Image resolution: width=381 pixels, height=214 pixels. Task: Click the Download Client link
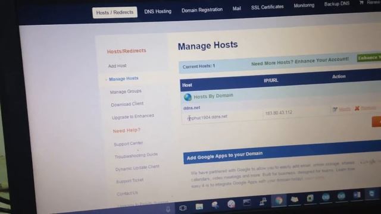click(x=127, y=104)
